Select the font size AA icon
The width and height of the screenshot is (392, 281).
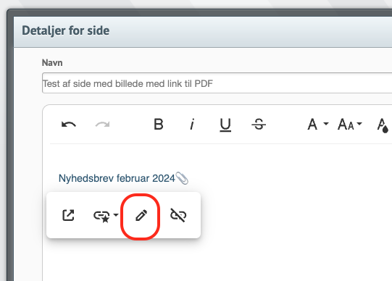(x=346, y=124)
